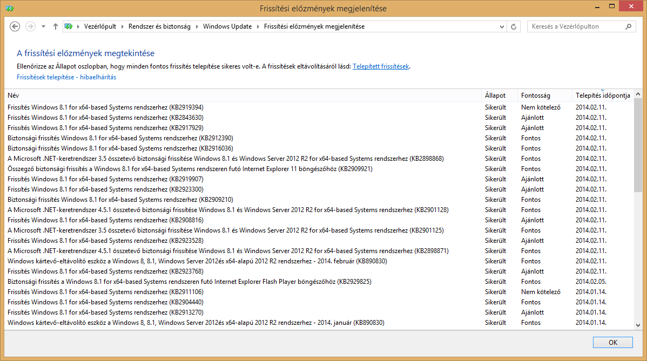
Task: Select security update row KB2916036
Action: (319, 148)
